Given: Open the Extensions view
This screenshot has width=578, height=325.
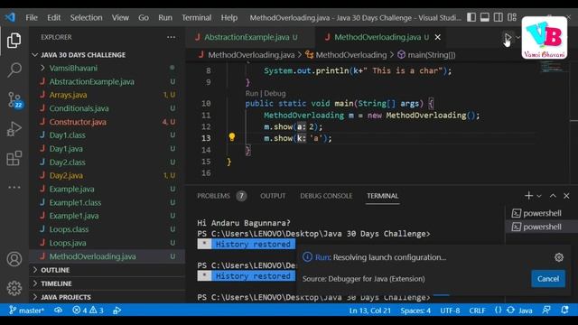Looking at the screenshot, I should tap(14, 159).
